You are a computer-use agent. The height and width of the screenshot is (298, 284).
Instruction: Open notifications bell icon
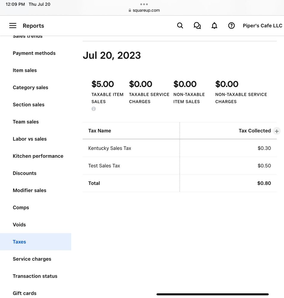click(214, 26)
